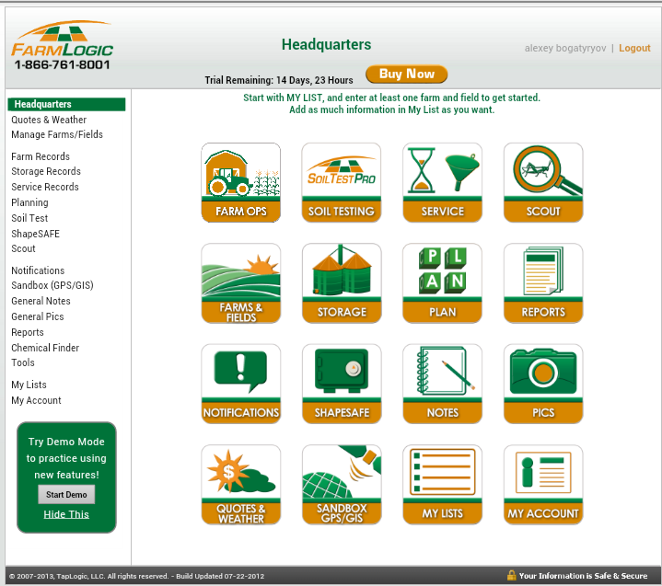The height and width of the screenshot is (586, 662).
Task: Select Scout in the sidebar
Action: (24, 248)
